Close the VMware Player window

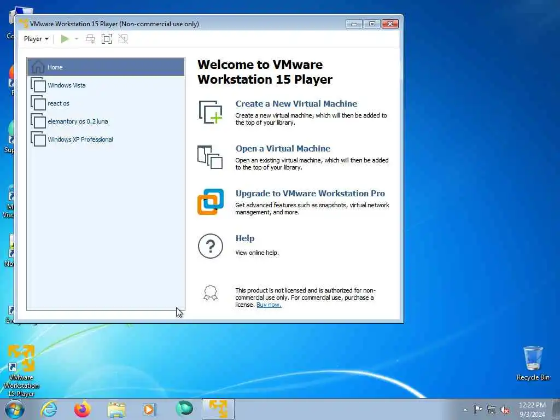click(x=390, y=24)
